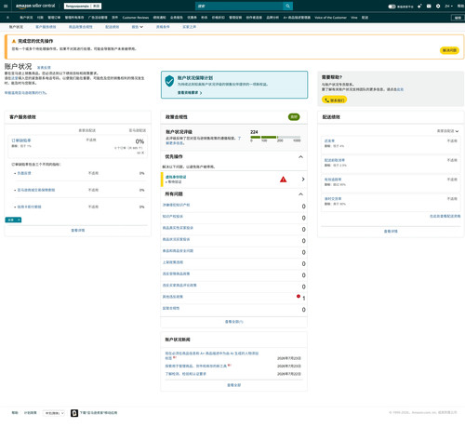Open the footer language selector
Image resolution: width=465 pixels, height=427 pixels.
point(54,413)
